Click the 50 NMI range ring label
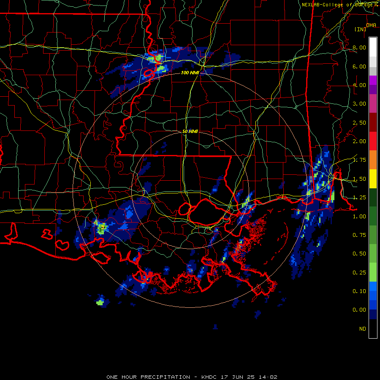This screenshot has width=380, height=380. click(x=190, y=131)
